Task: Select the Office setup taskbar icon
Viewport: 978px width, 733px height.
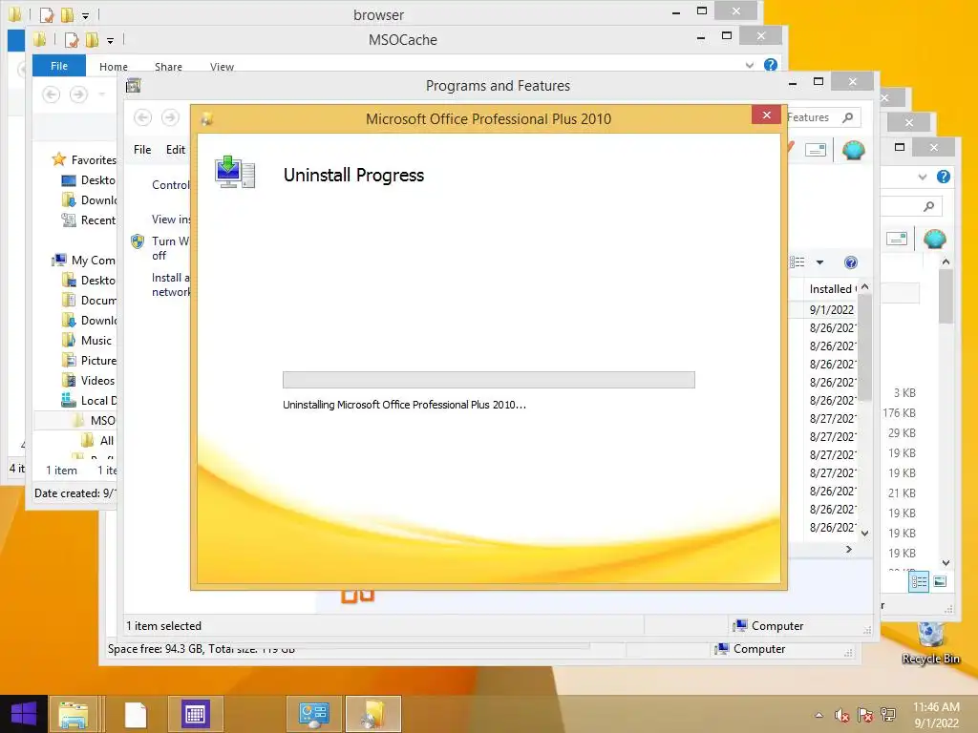Action: click(373, 714)
